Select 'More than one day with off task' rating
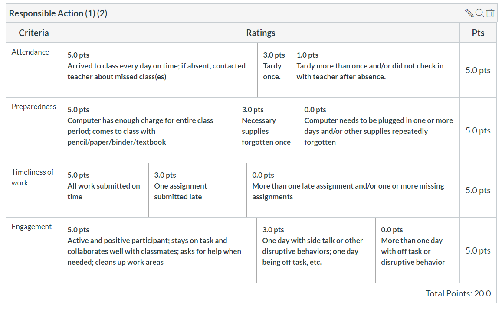Image resolution: width=502 pixels, height=309 pixels. point(417,250)
